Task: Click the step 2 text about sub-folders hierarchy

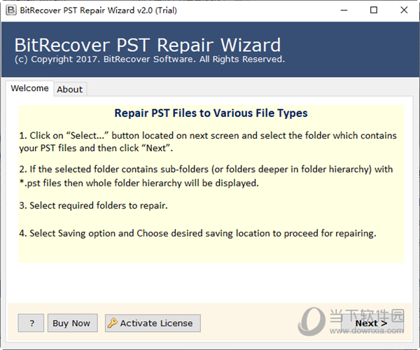Action: tap(206, 176)
